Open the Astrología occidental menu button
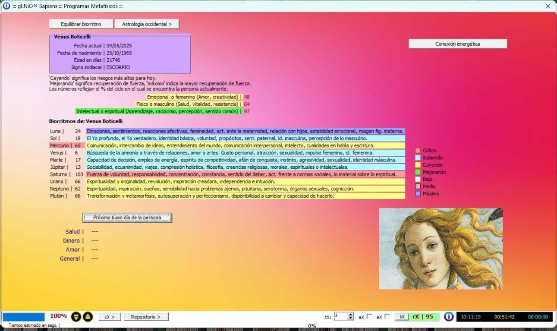The image size is (557, 331). click(x=147, y=24)
